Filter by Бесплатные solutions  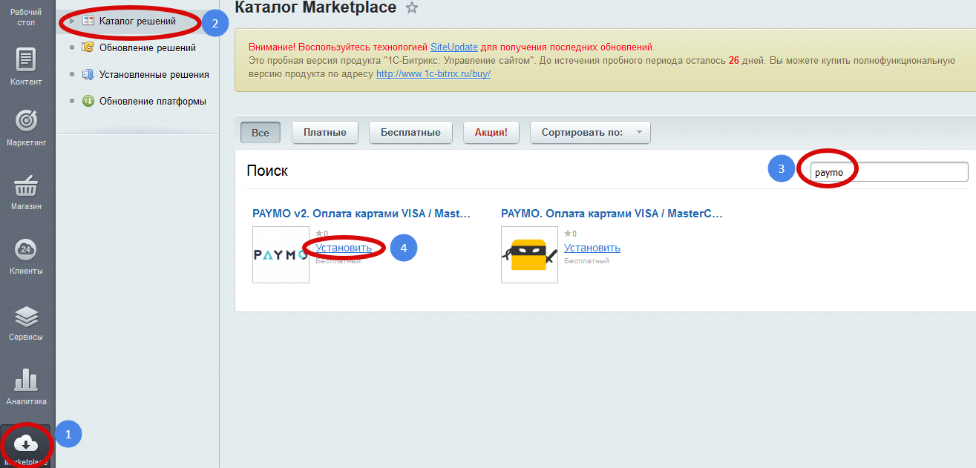[410, 133]
